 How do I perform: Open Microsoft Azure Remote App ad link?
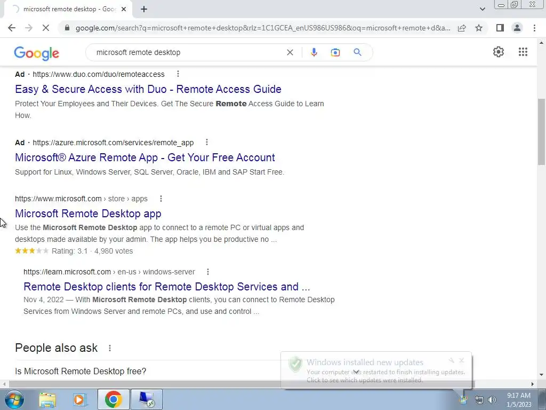click(x=145, y=157)
